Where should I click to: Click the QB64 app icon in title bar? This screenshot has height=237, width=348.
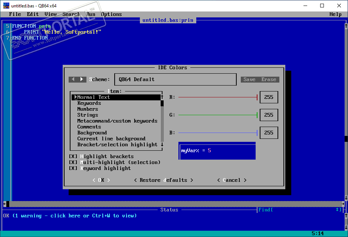point(6,6)
